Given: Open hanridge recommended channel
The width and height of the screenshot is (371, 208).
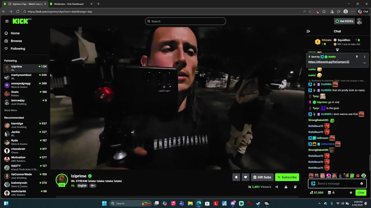Looking at the screenshot, I should point(26,125).
